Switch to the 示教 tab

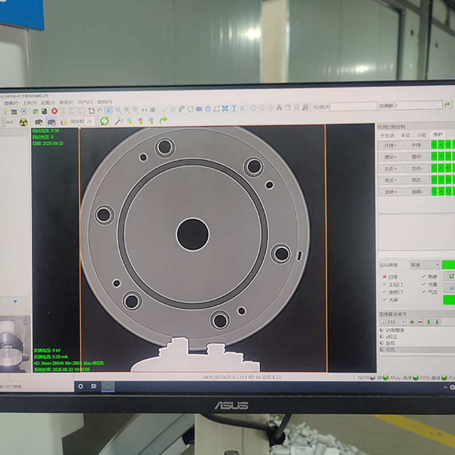tap(421, 135)
